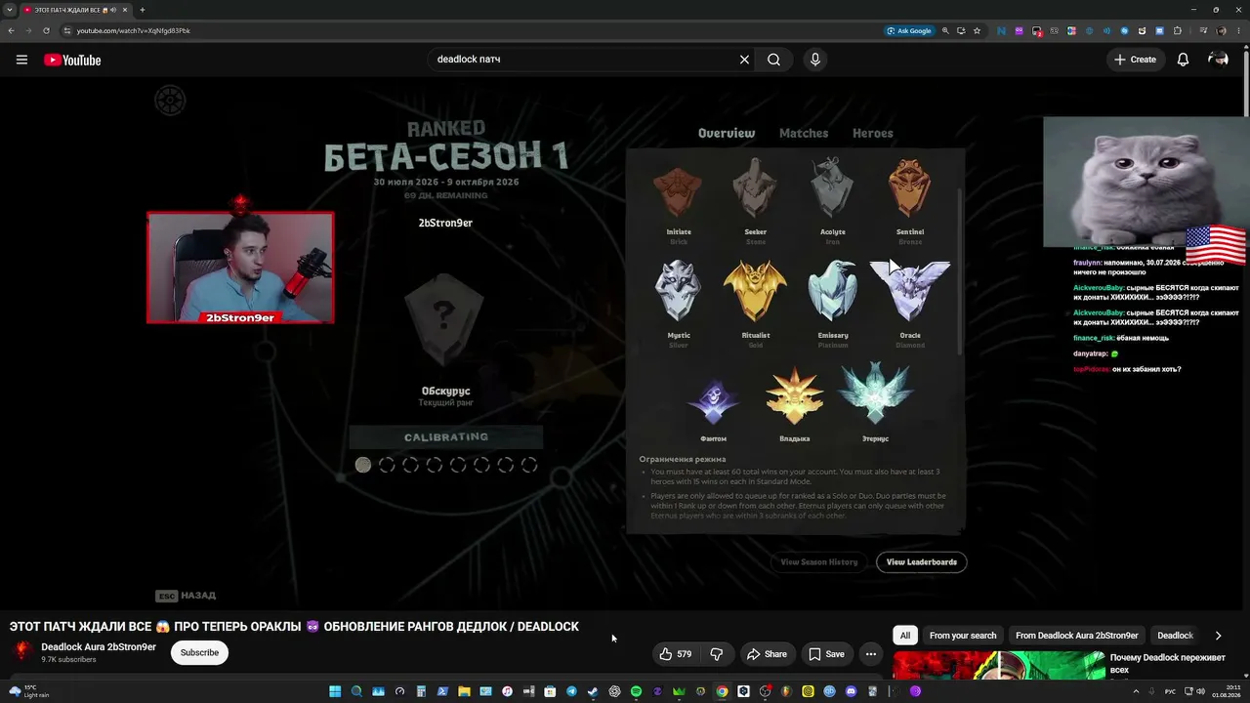The height and width of the screenshot is (703, 1250).
Task: Open Google Chrome from the taskbar
Action: point(722,691)
